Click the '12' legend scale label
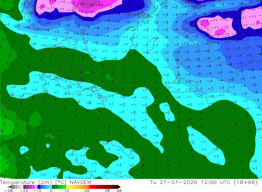 pos(67,190)
